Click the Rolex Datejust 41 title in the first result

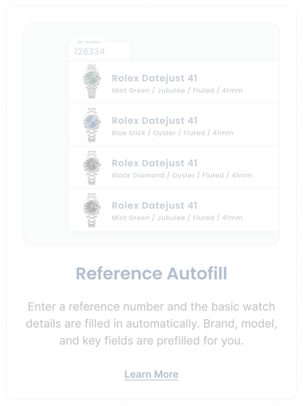pyautogui.click(x=155, y=78)
